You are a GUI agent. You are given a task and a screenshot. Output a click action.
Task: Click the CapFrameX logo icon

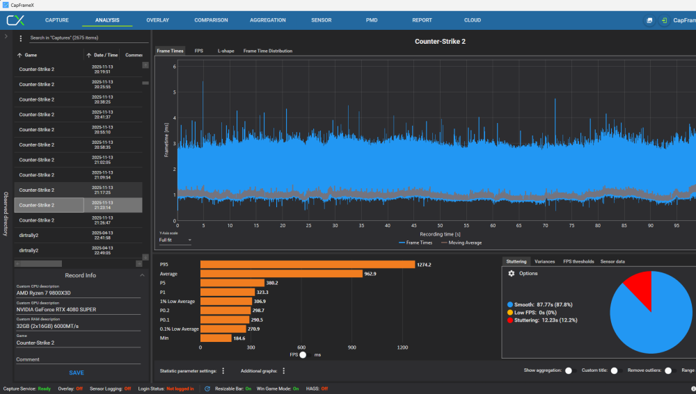coord(15,20)
